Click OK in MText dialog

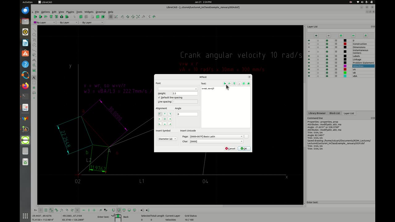click(244, 149)
